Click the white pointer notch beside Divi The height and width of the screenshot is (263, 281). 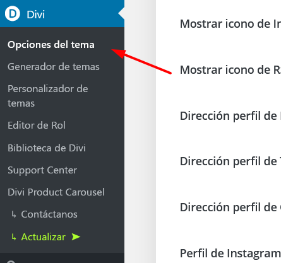pyautogui.click(x=121, y=14)
